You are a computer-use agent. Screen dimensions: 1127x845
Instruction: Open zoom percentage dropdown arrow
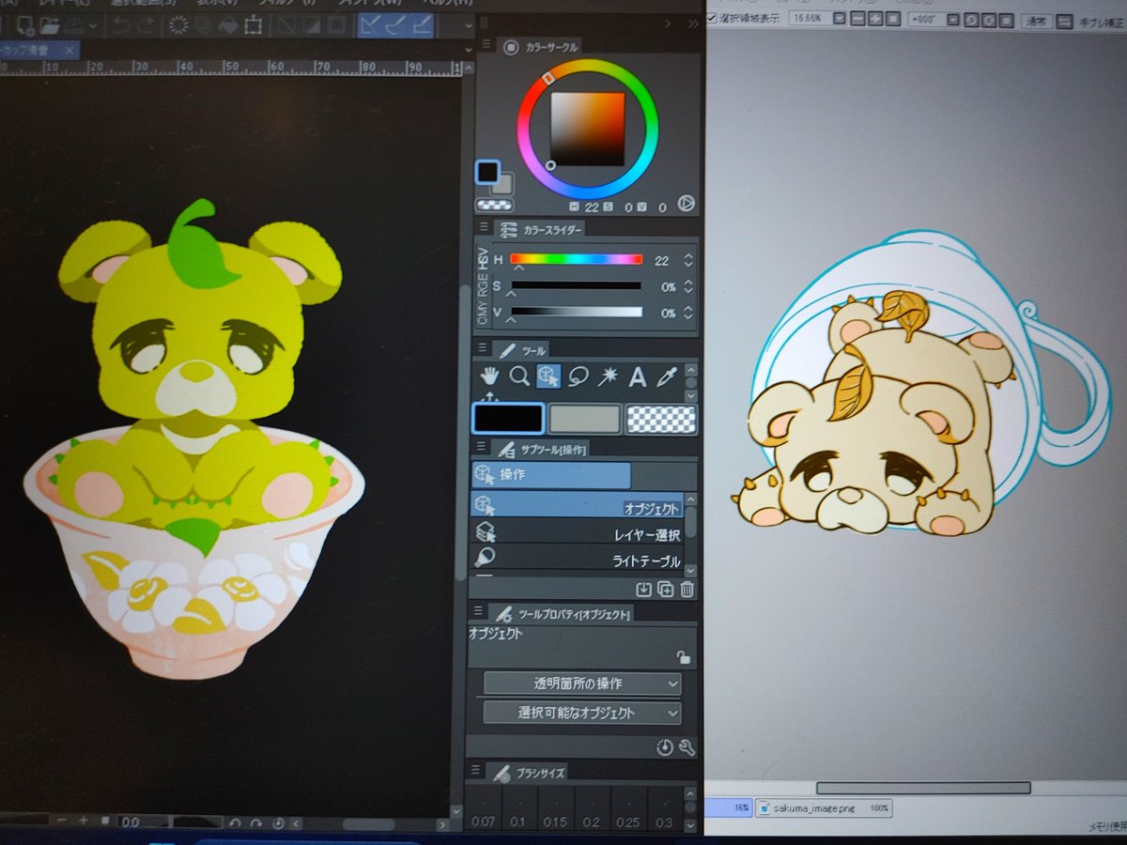(x=840, y=19)
